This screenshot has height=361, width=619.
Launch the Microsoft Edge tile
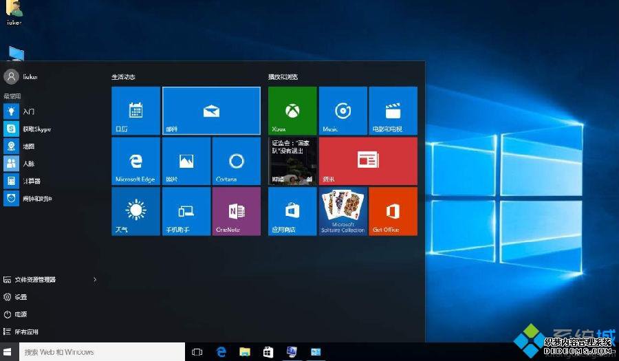tap(135, 161)
